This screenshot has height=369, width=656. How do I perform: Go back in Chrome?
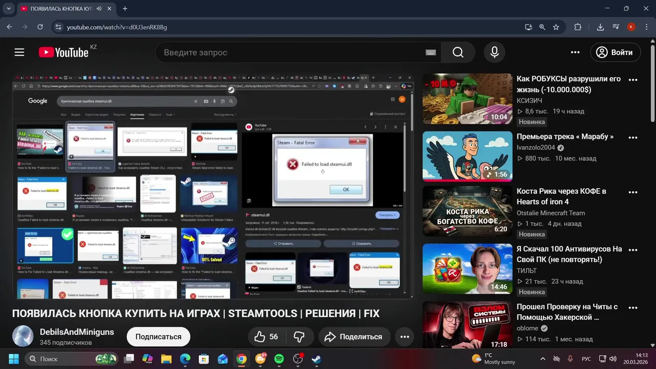coord(9,27)
